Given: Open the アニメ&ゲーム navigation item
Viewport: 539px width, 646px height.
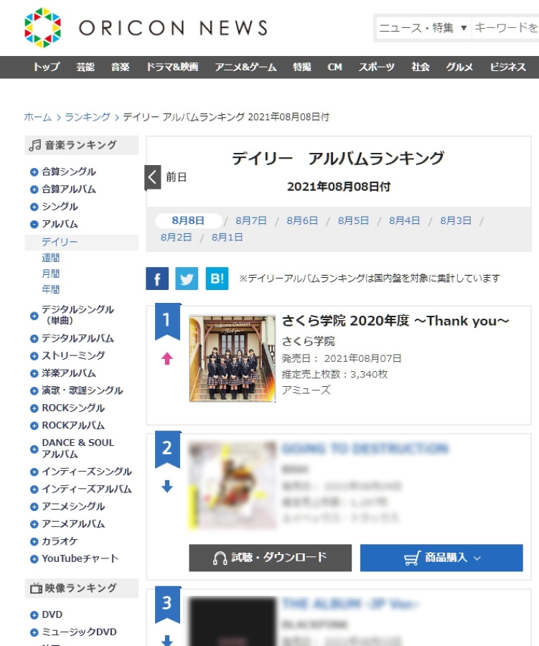Looking at the screenshot, I should pos(245,67).
